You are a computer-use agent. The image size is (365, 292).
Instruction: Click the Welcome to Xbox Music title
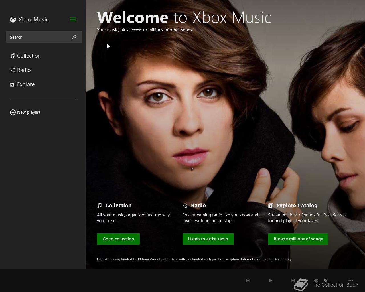click(184, 17)
